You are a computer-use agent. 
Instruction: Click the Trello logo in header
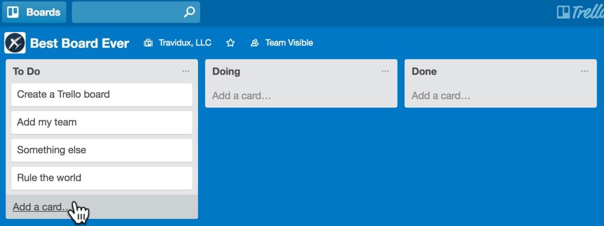[580, 12]
